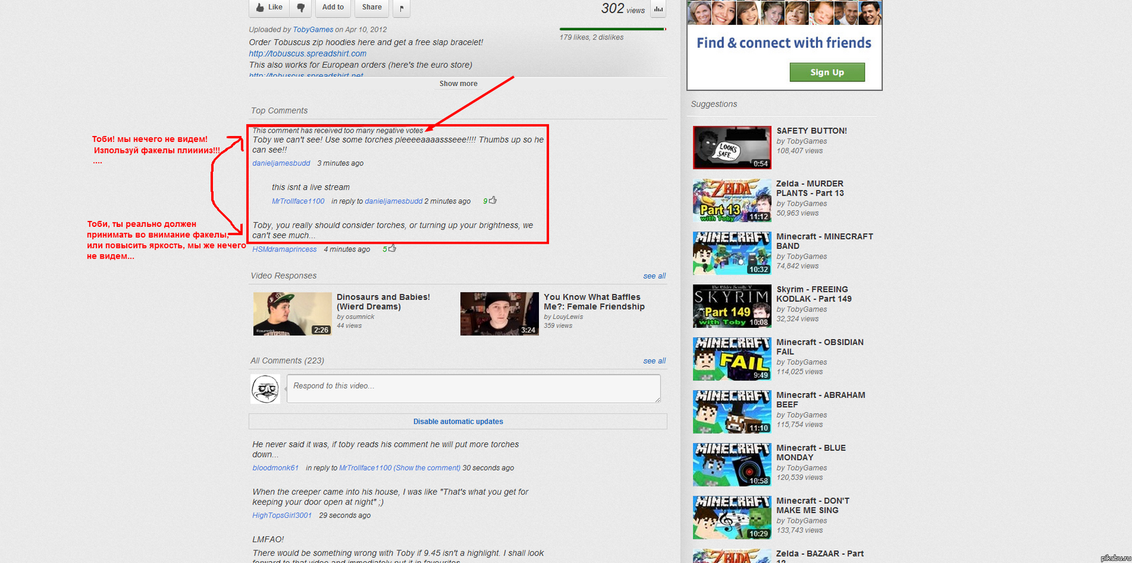The image size is (1132, 563).
Task: Show the comment MrTrollface1100 posted
Action: [x=427, y=468]
